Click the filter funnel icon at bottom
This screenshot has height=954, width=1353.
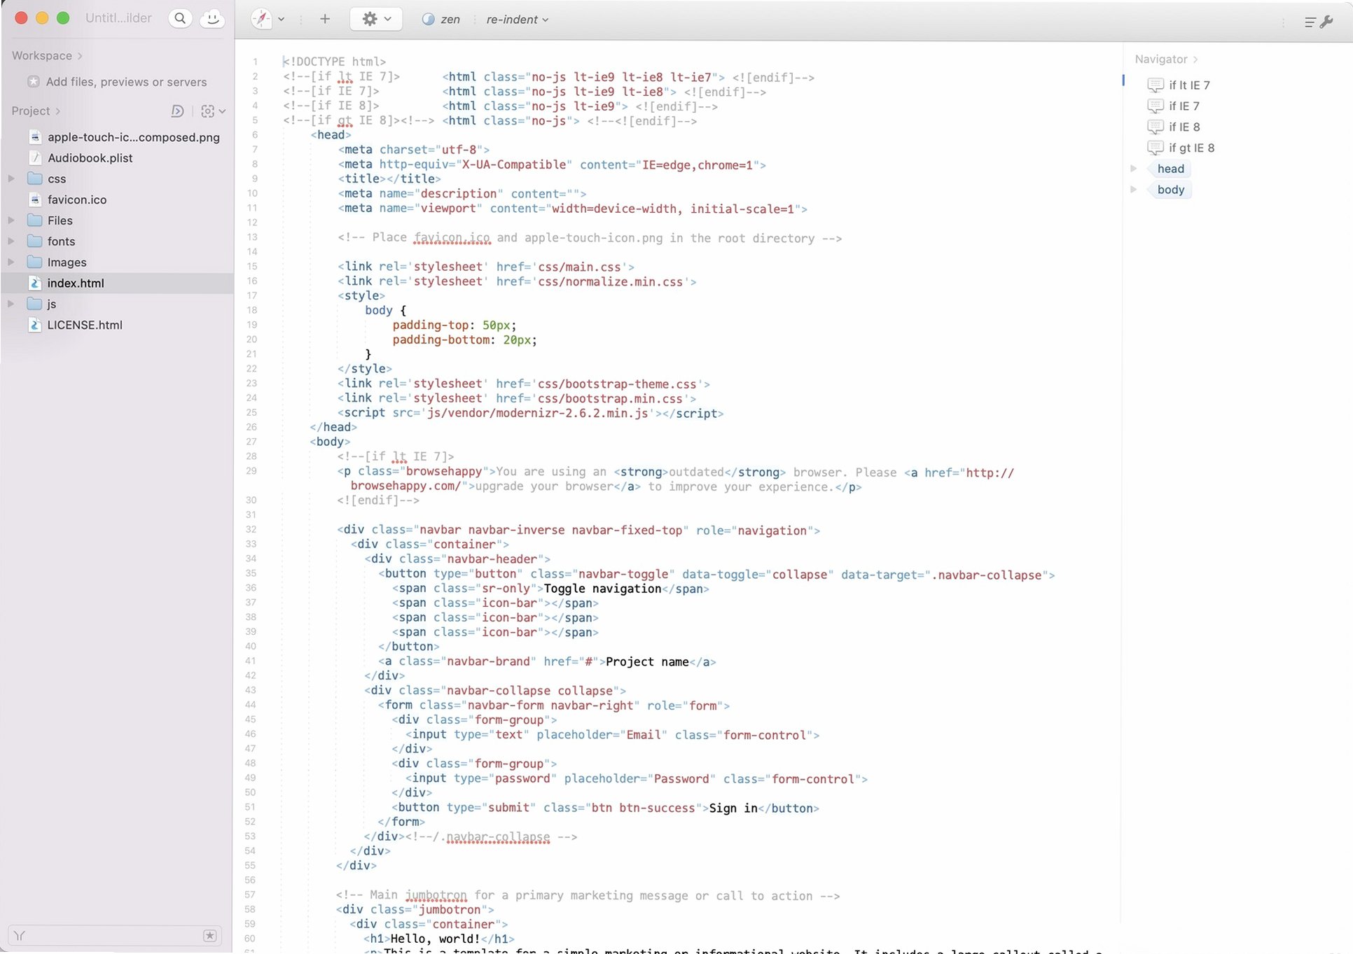(20, 936)
